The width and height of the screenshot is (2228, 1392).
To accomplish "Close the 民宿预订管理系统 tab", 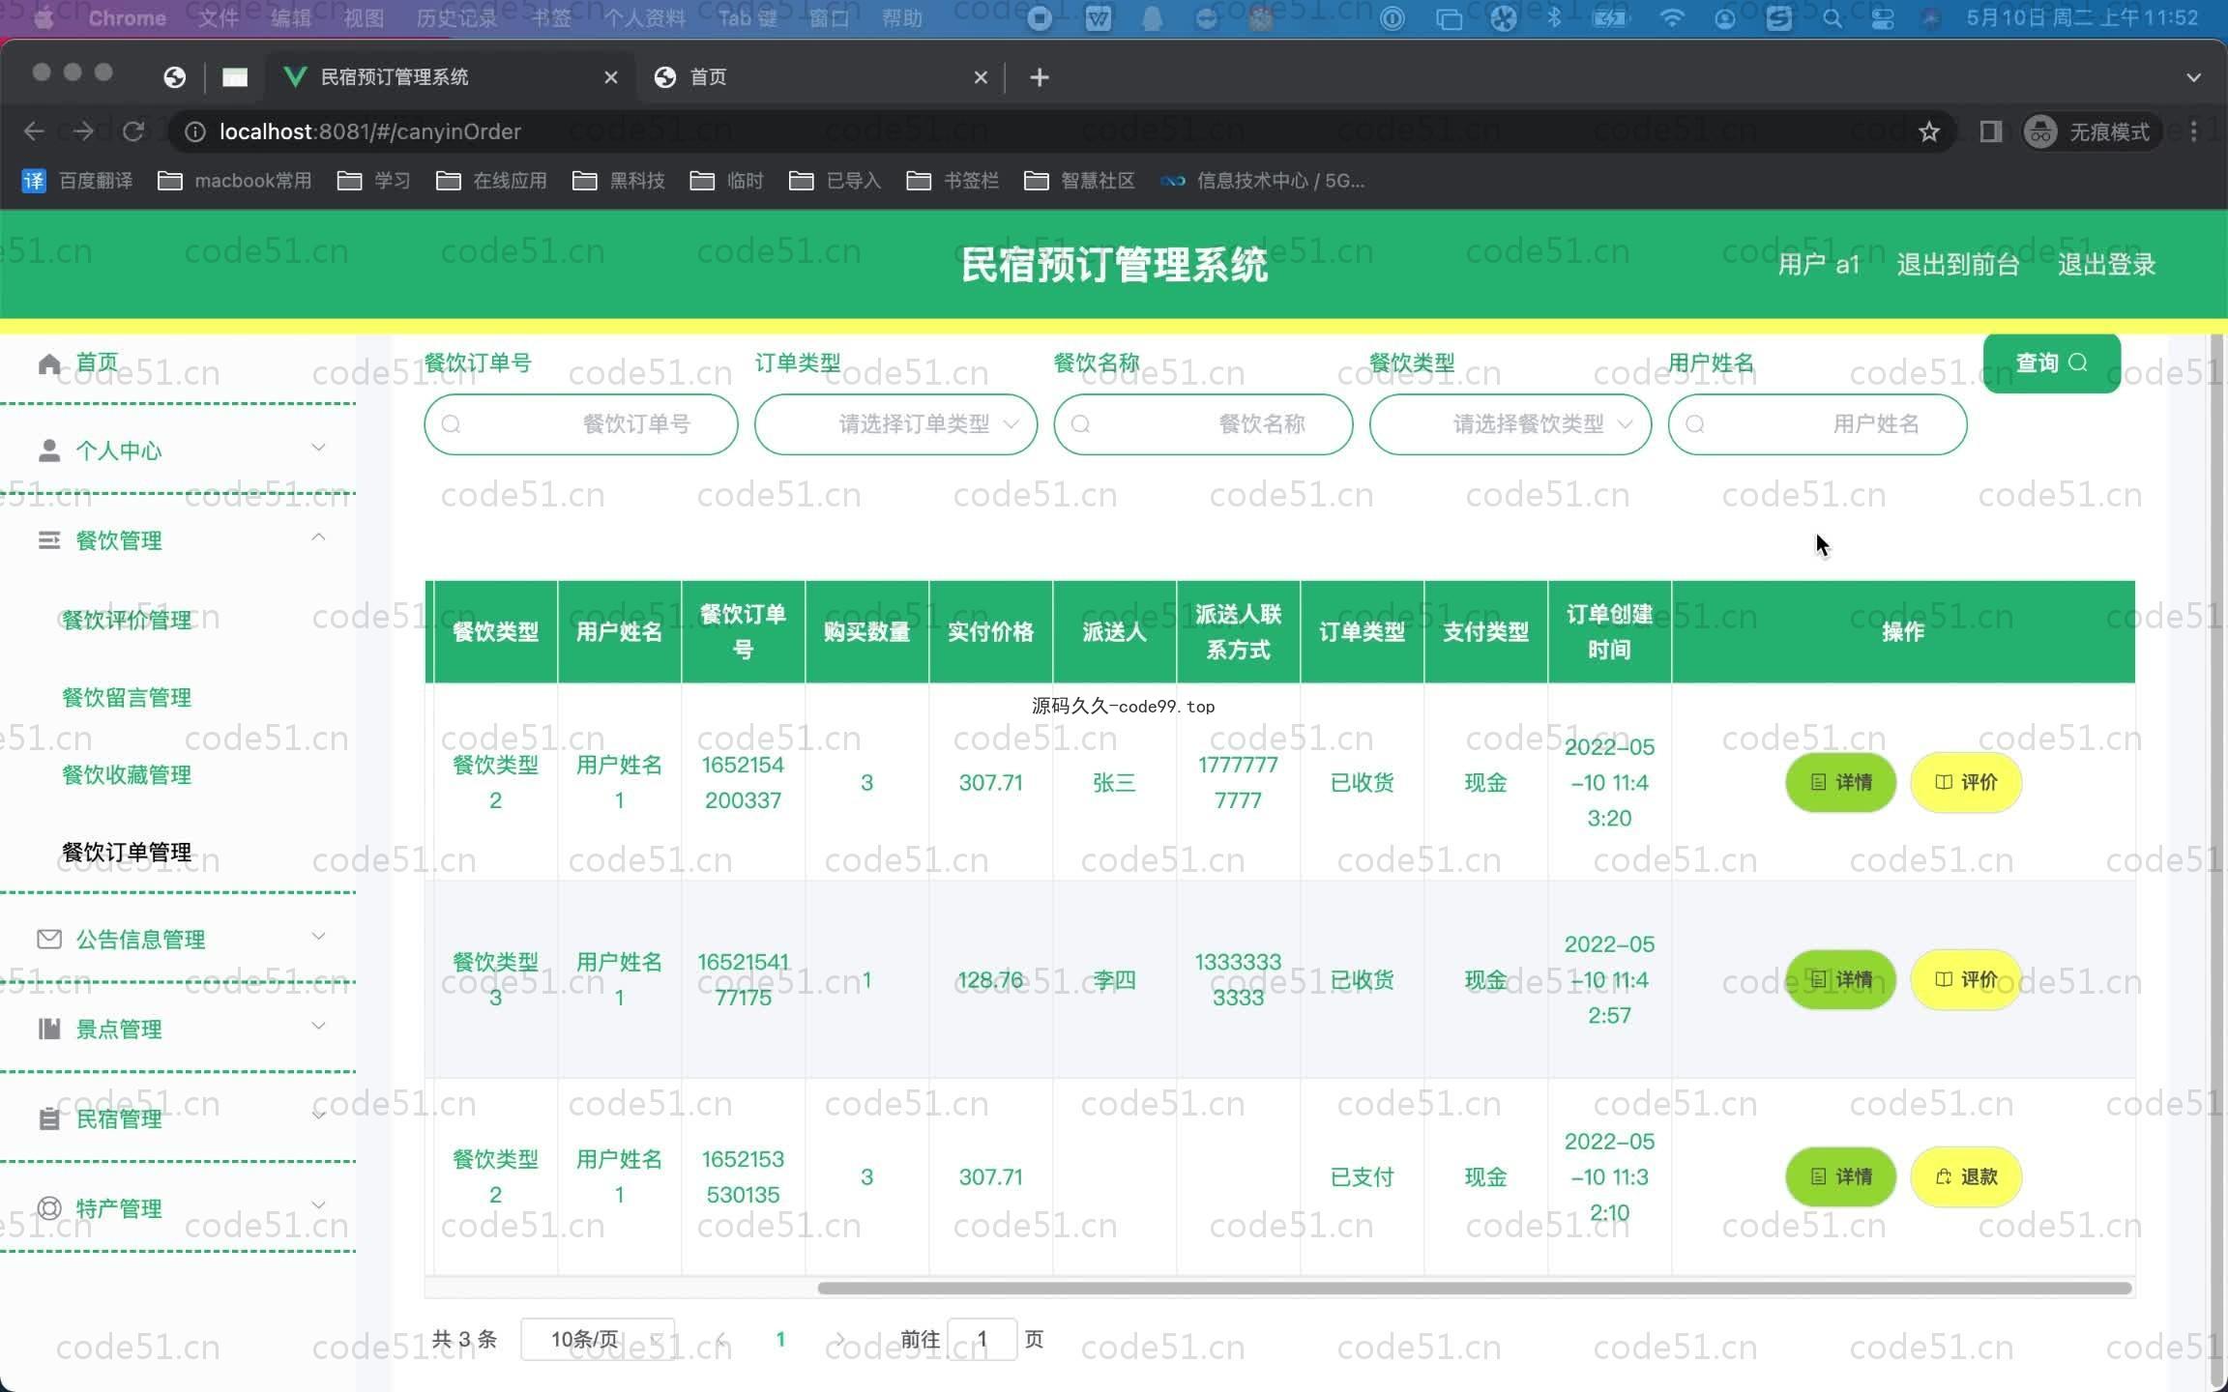I will pyautogui.click(x=610, y=77).
